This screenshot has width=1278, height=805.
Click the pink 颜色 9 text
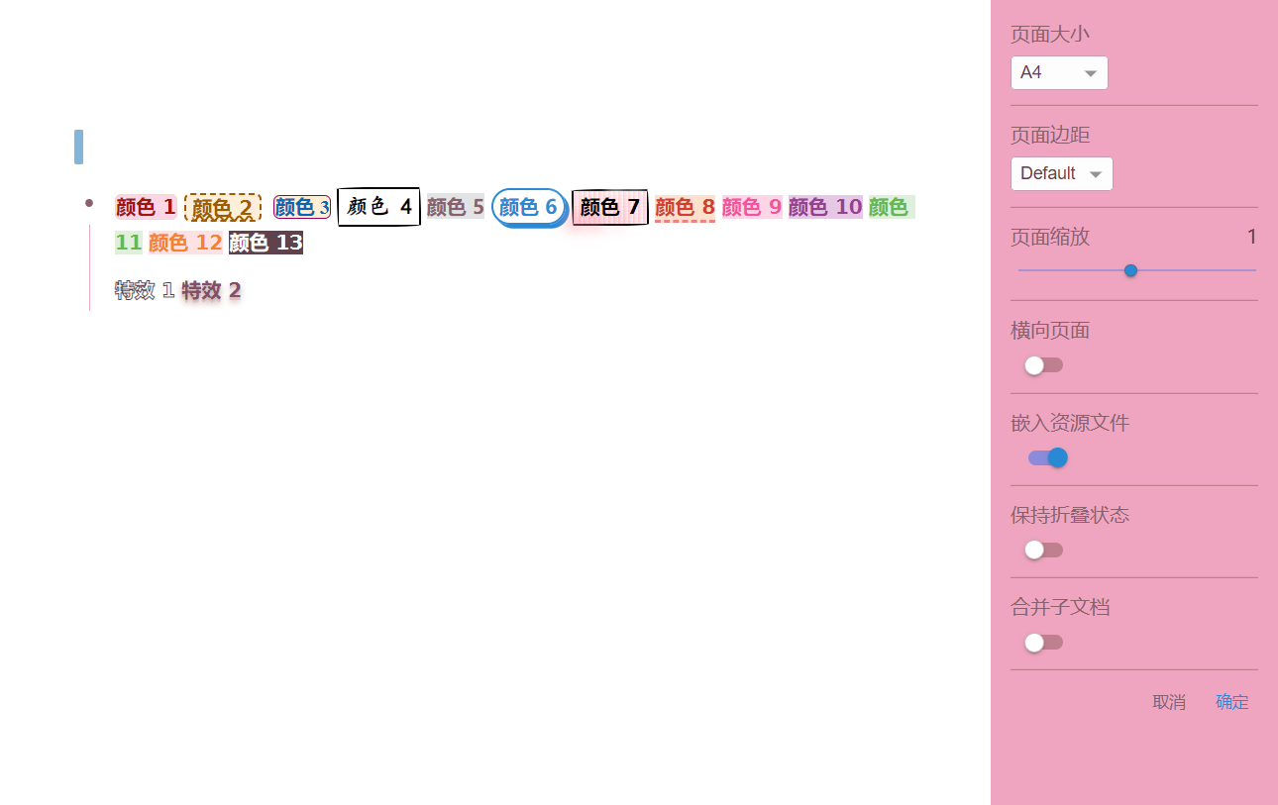752,207
